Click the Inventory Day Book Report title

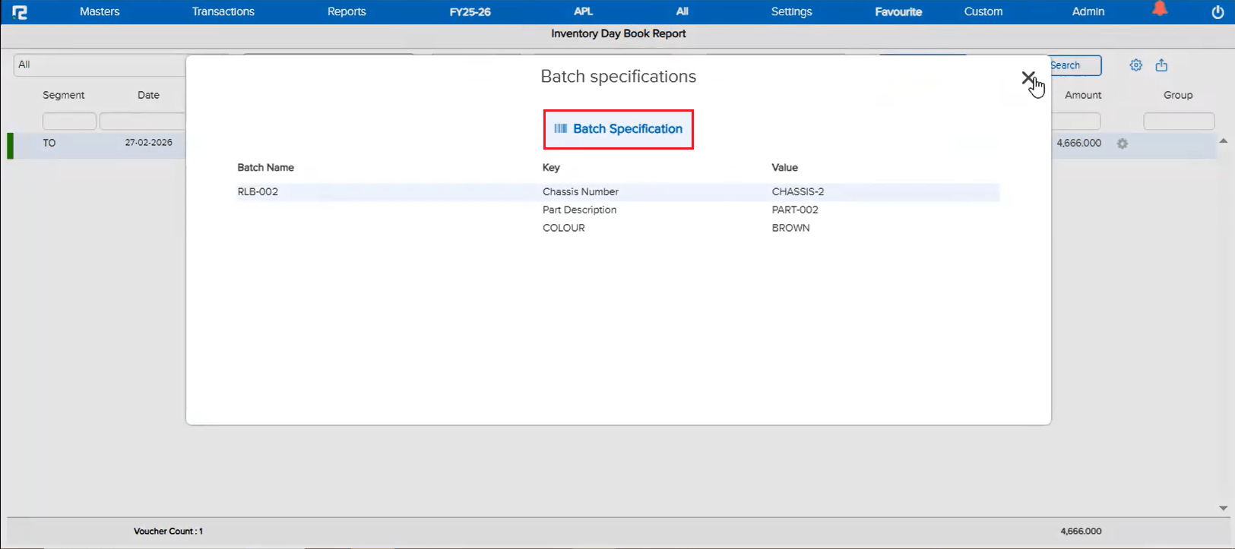(619, 33)
